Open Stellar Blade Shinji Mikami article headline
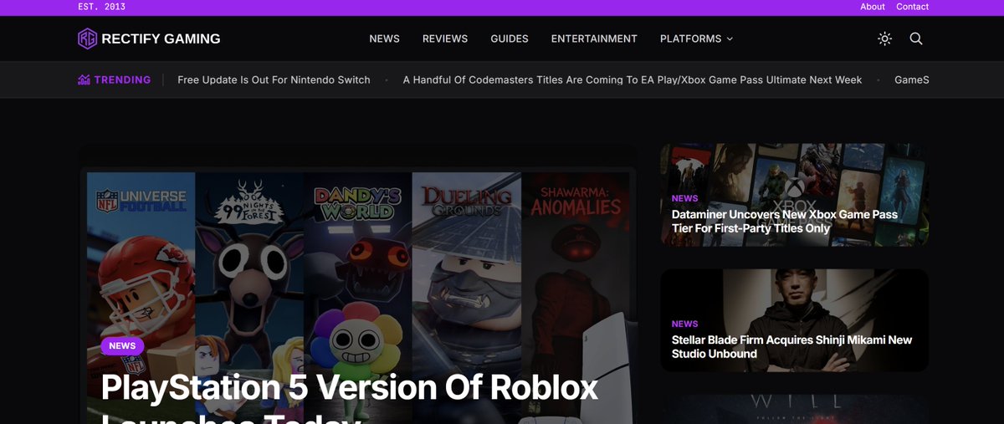Viewport: 1004px width, 424px height. coord(791,346)
